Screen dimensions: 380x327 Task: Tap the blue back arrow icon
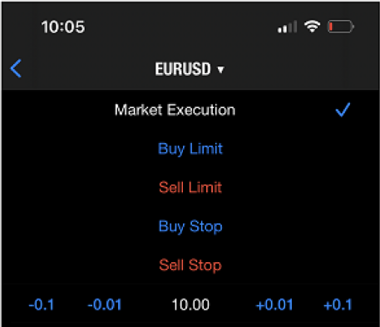click(16, 68)
